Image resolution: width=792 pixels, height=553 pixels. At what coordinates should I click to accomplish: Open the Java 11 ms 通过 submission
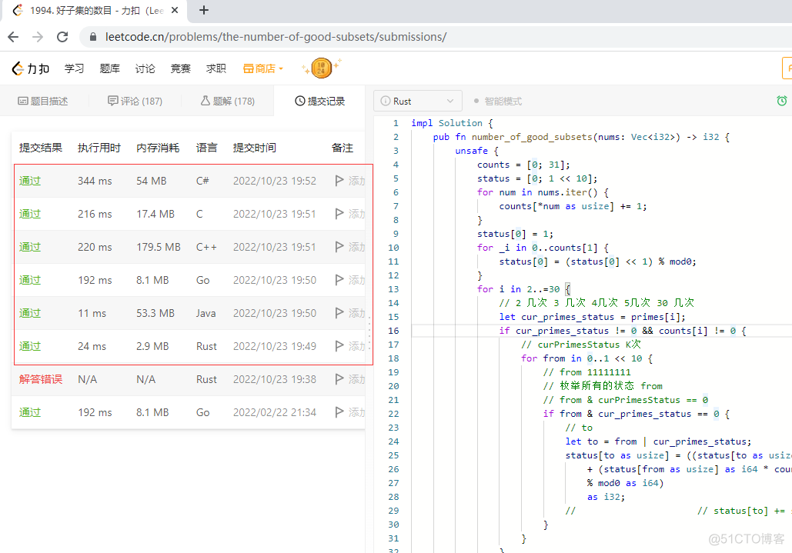[30, 313]
